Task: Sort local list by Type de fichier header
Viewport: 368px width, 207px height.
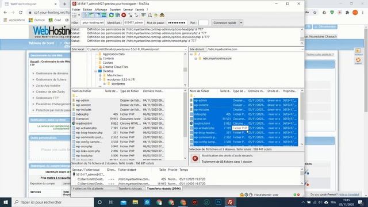Action: (x=130, y=91)
